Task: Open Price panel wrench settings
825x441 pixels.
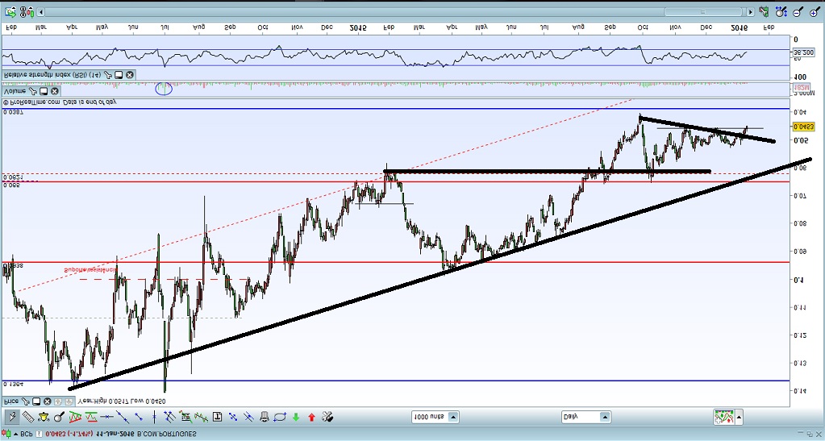Action: click(x=26, y=401)
